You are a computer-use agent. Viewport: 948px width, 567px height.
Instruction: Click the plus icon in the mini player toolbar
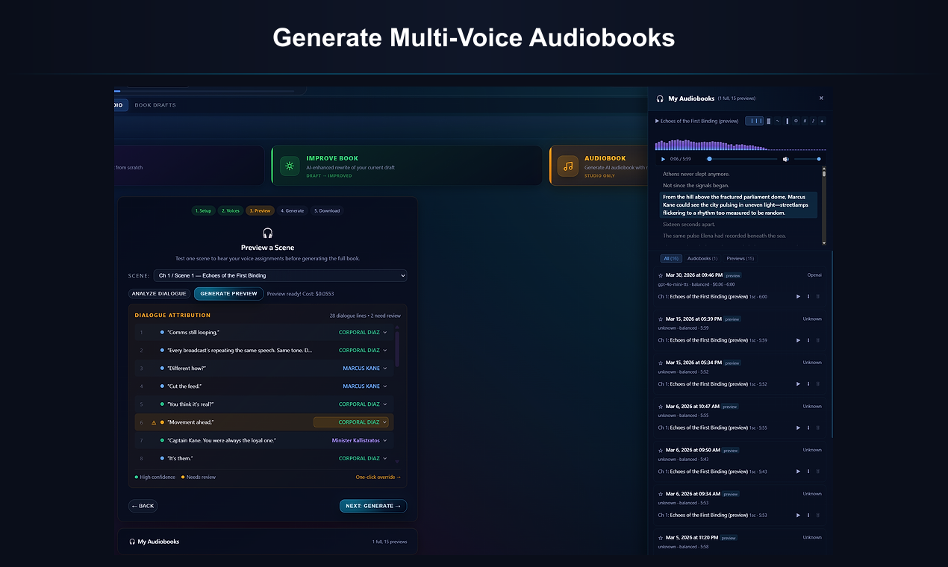click(x=821, y=121)
